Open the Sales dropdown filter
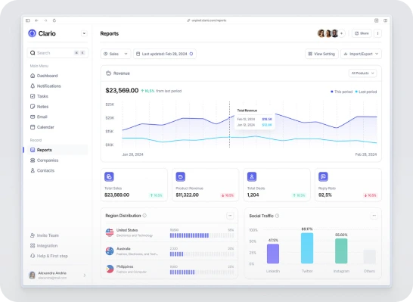Screen dimensions: 413x302 (116, 54)
